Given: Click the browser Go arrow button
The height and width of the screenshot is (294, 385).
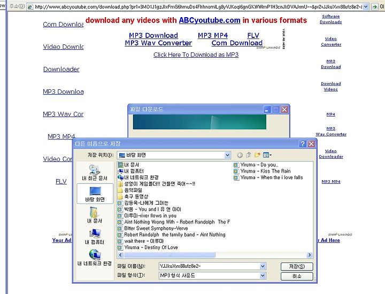Looking at the screenshot, I should pos(374,6).
